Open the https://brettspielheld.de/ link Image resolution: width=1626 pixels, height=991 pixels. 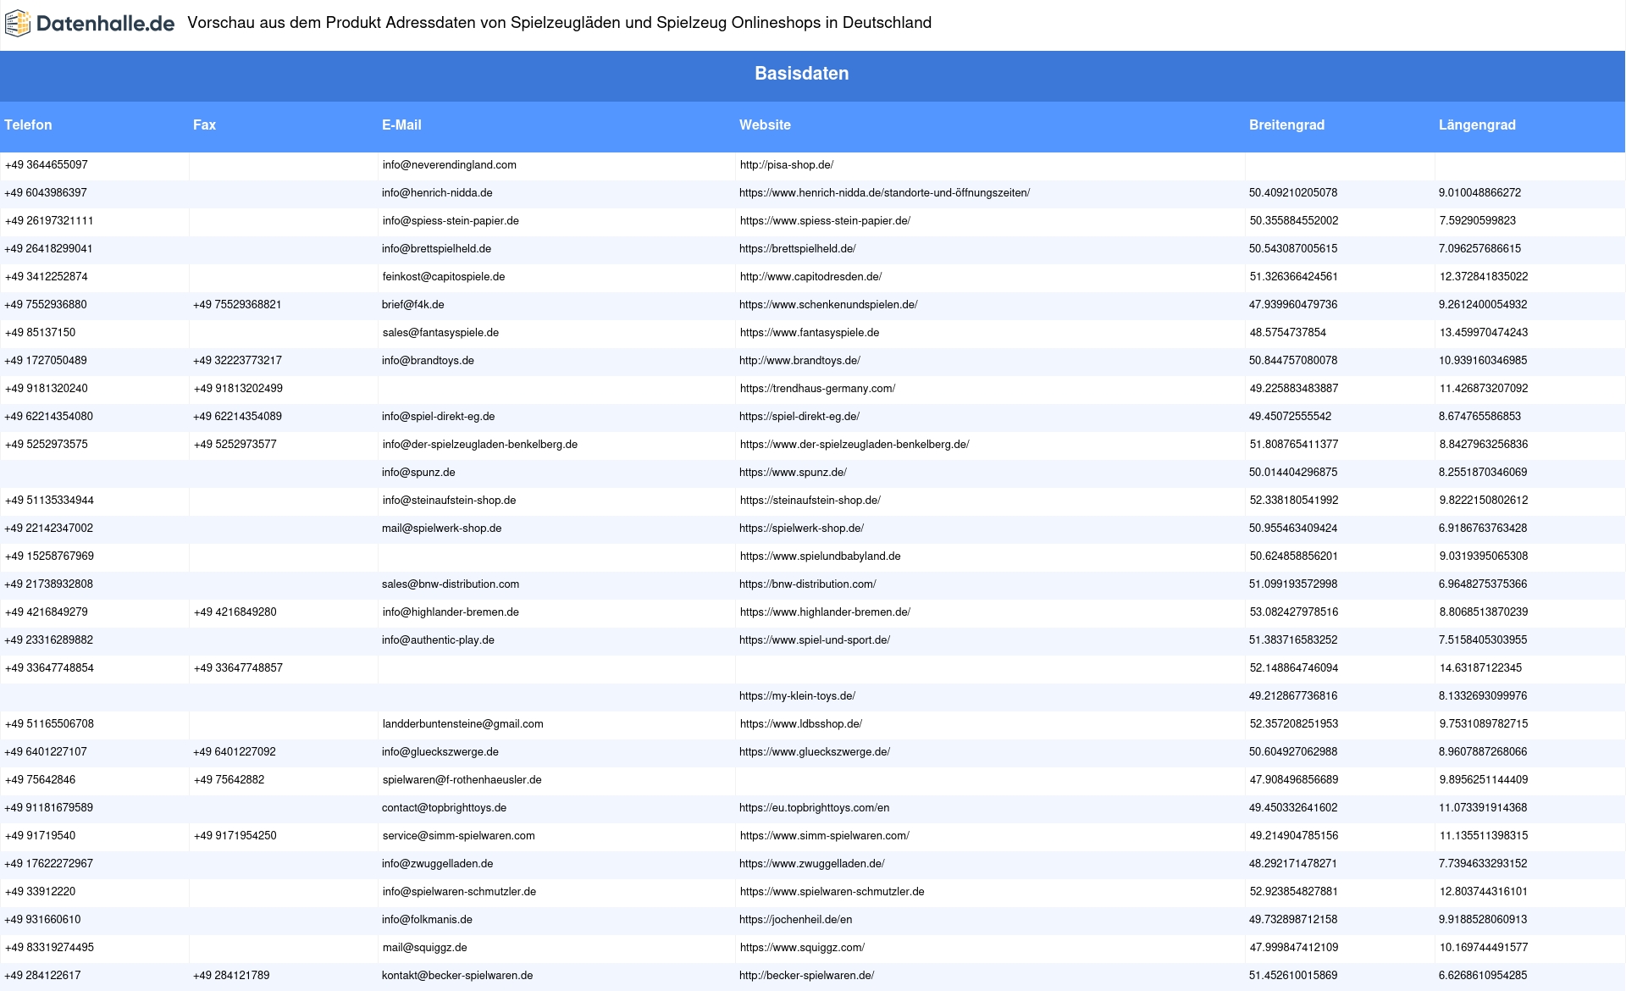coord(797,249)
